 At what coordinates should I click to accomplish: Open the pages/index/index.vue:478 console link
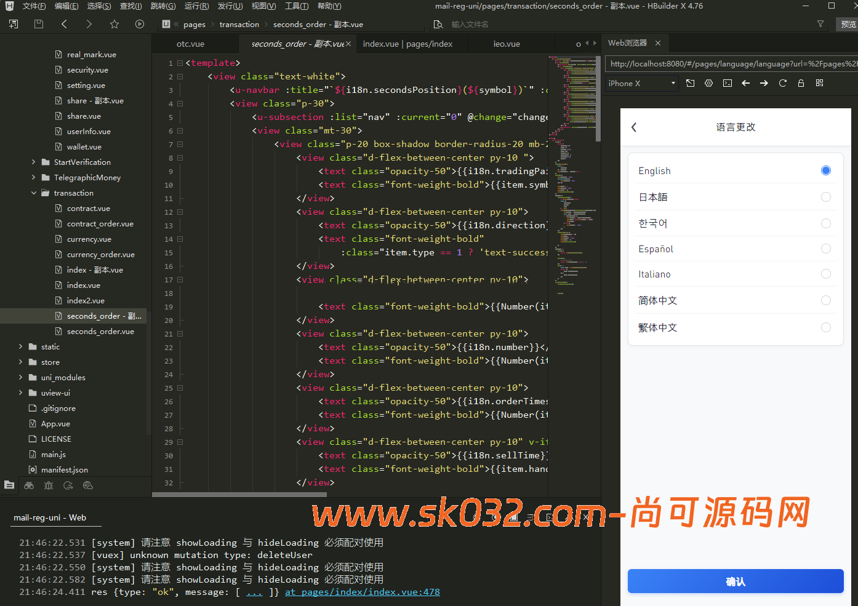pos(362,592)
